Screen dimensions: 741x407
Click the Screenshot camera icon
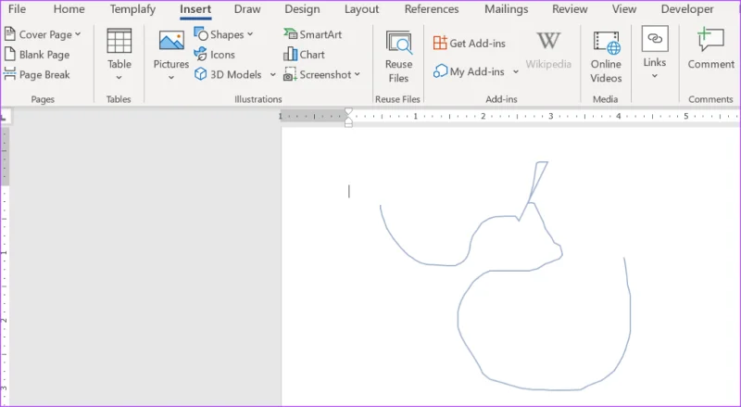pos(290,74)
